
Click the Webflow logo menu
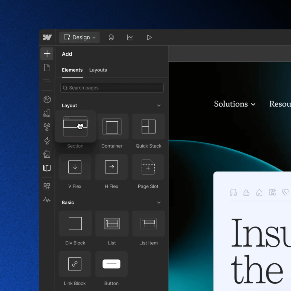(x=47, y=37)
